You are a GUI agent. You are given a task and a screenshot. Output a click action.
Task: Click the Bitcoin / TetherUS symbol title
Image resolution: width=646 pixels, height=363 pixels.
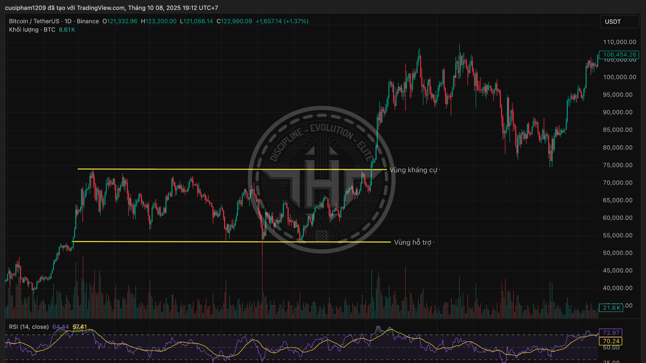tap(34, 21)
